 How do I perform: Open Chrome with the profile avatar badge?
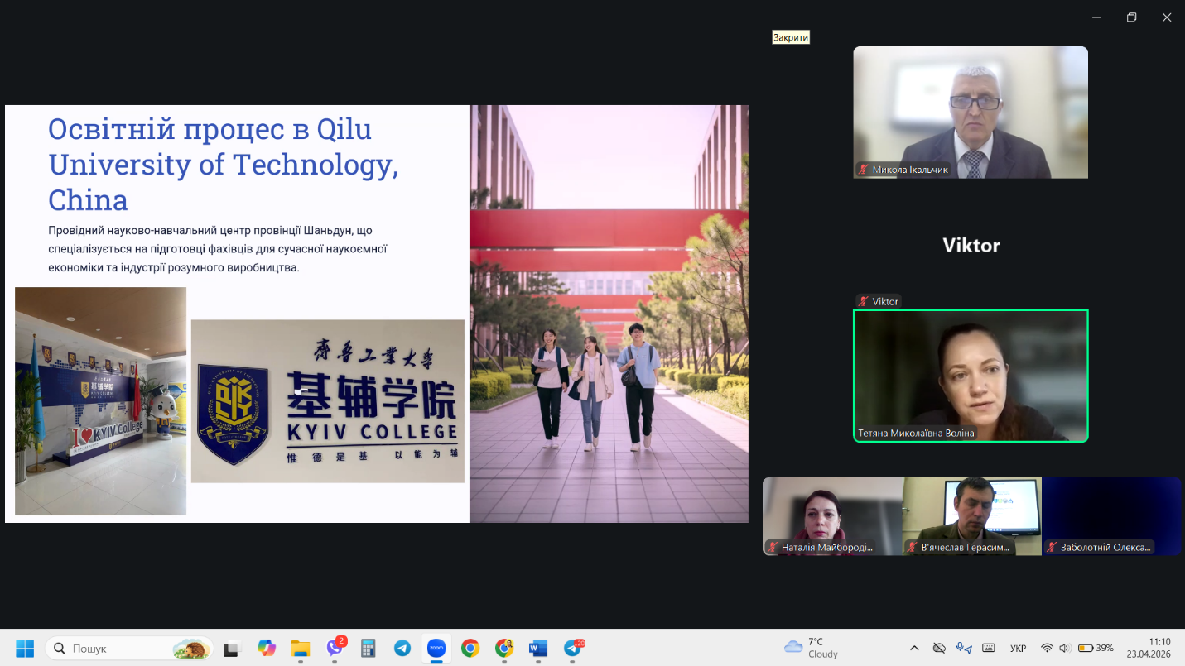[x=504, y=649]
